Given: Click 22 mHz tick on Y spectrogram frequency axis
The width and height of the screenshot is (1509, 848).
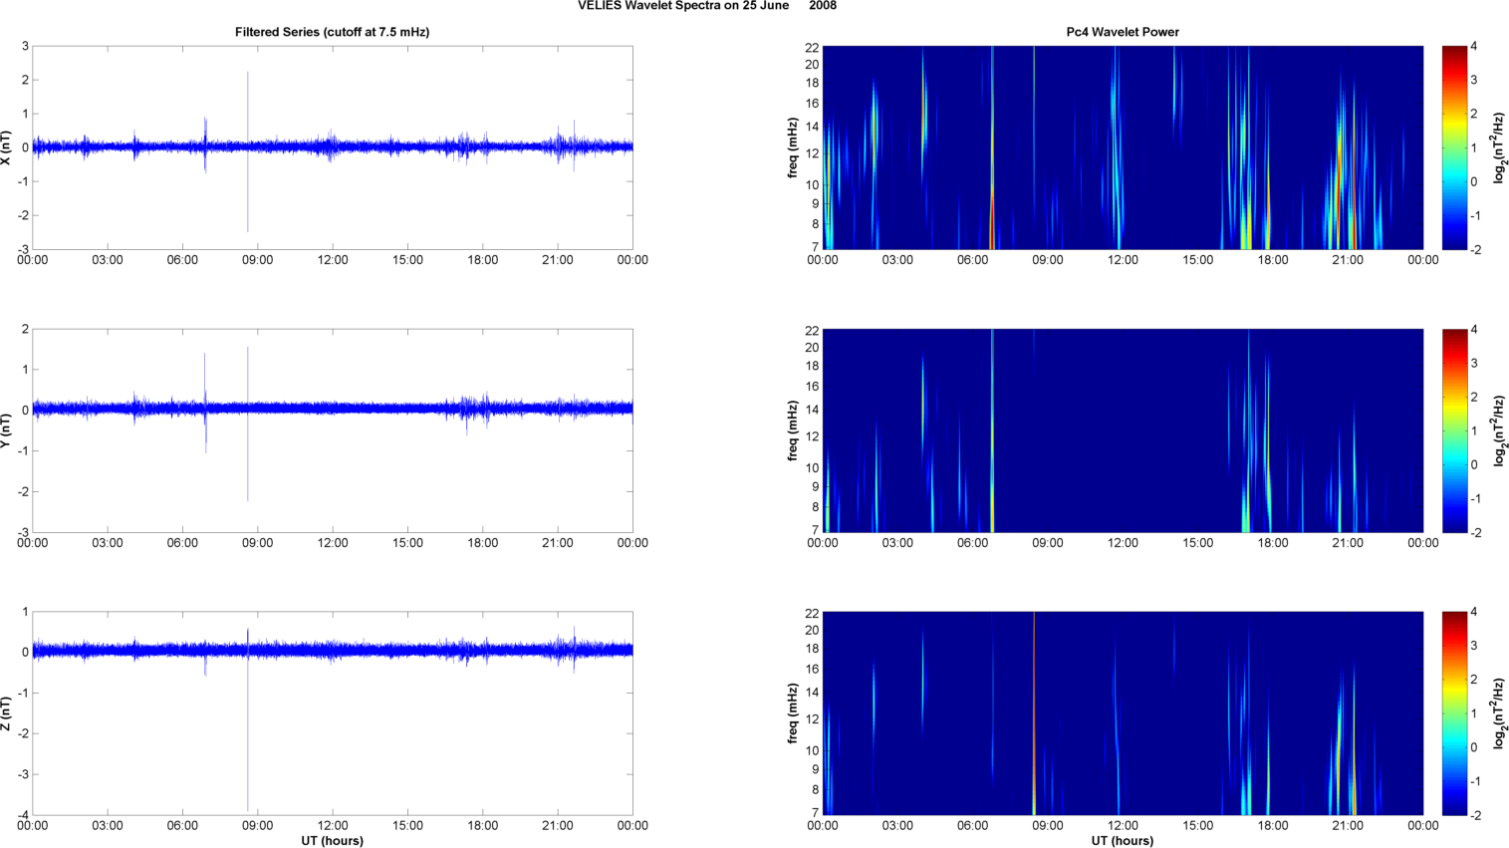Looking at the screenshot, I should tap(812, 330).
